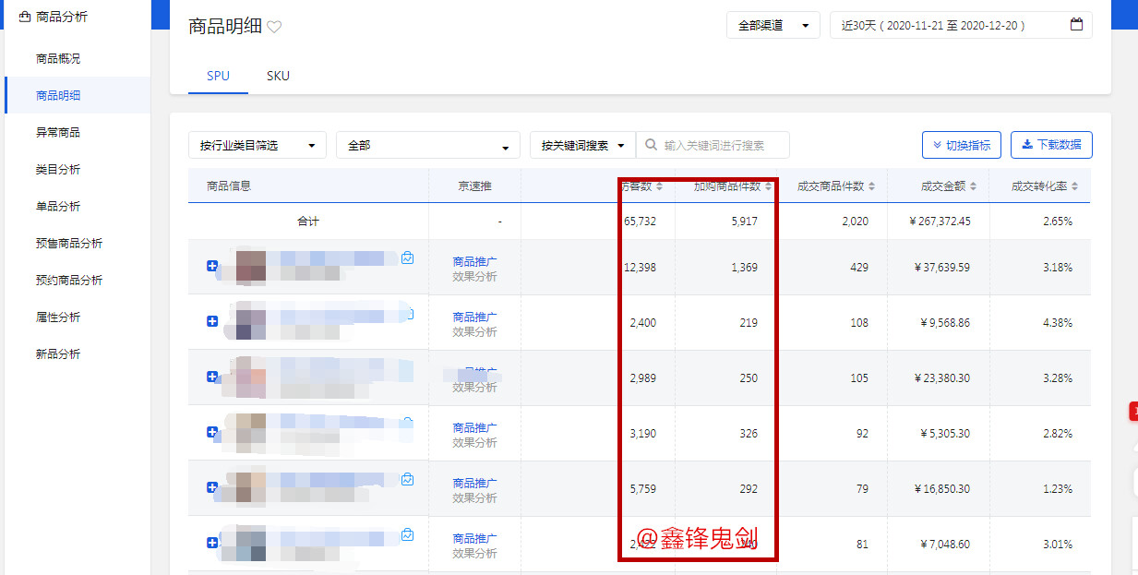Screen dimensions: 1138x575
Task: Open the calendar icon in date range
Action: coord(1076,26)
